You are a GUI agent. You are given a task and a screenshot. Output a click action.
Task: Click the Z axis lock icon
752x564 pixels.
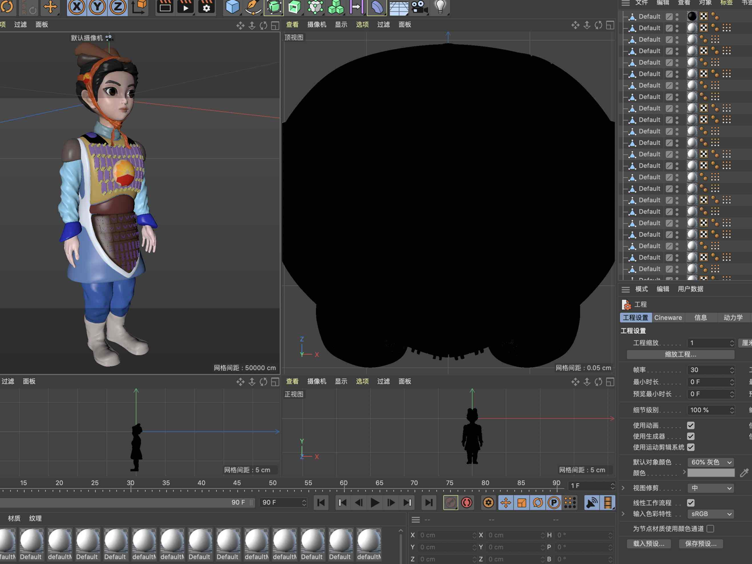(x=118, y=7)
